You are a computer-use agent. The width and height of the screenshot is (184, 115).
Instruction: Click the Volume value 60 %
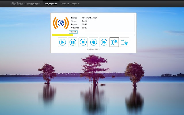pyautogui.click(x=84, y=28)
